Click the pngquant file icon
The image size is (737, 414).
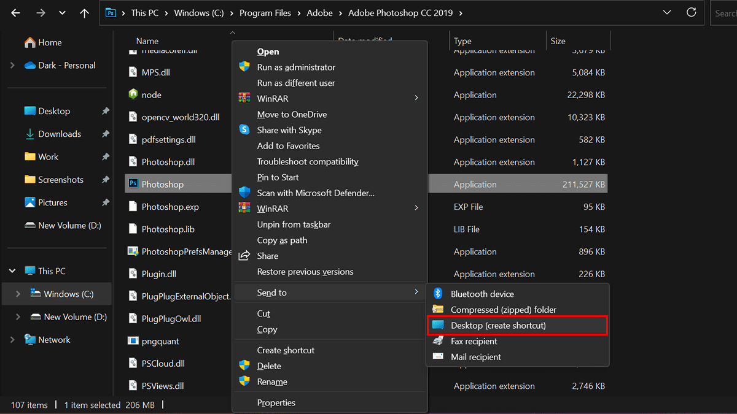(133, 341)
